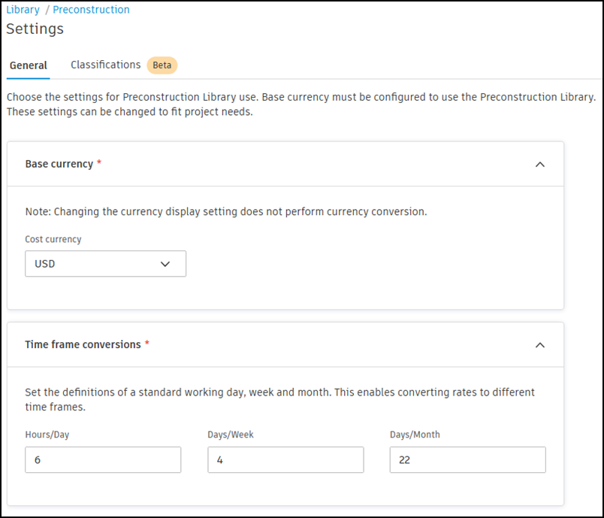Click into the Days/Month field
This screenshot has height=518, width=604.
pos(467,459)
